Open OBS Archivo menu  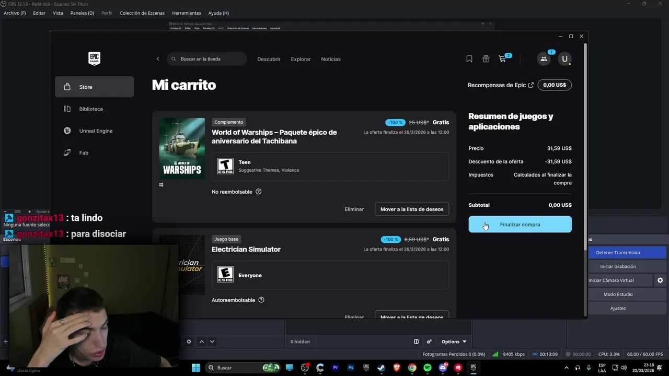click(x=15, y=13)
